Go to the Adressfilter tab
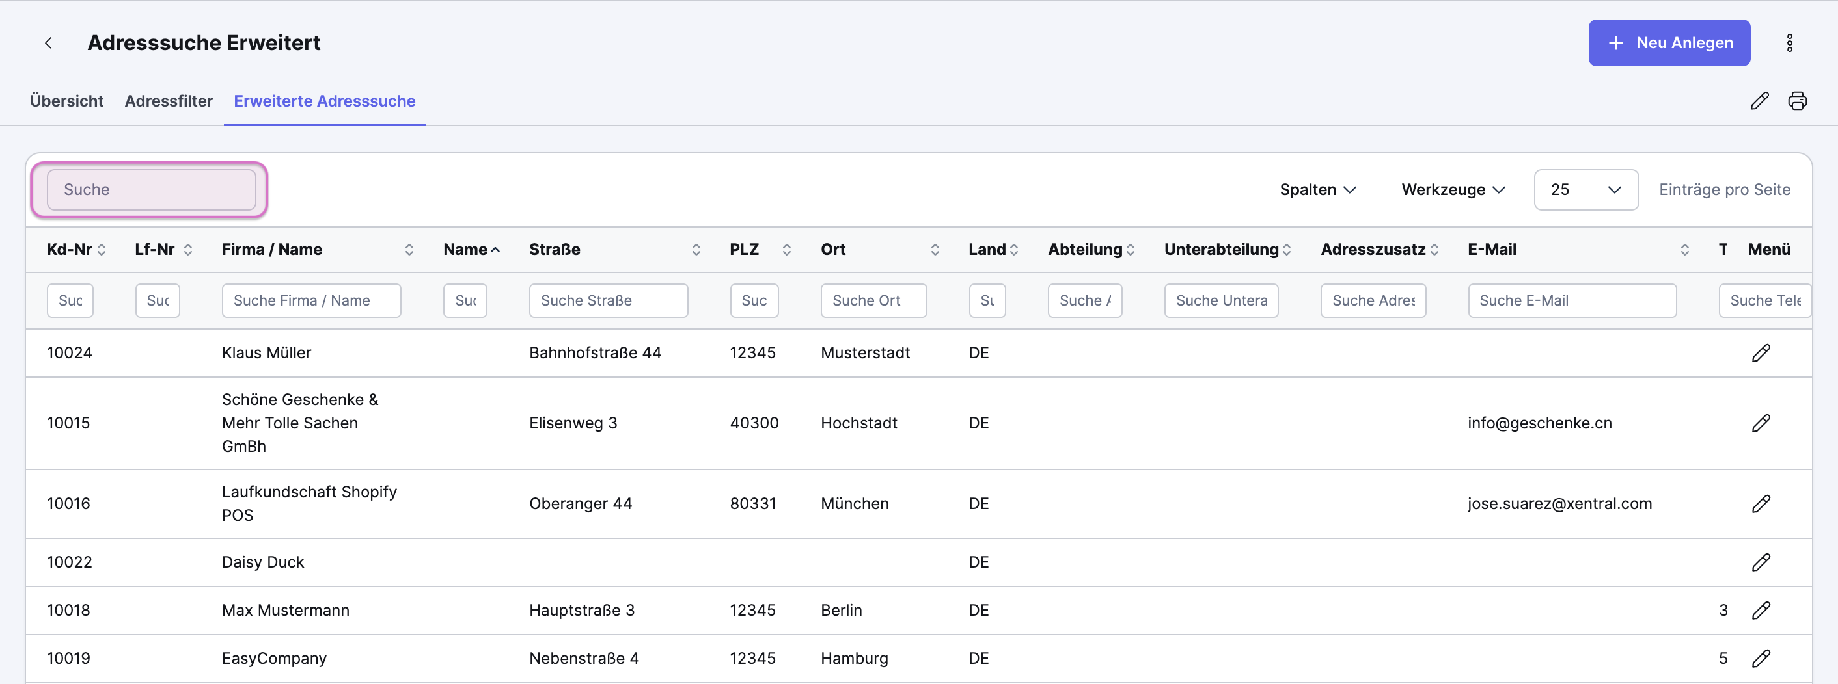The width and height of the screenshot is (1838, 684). pos(169,101)
